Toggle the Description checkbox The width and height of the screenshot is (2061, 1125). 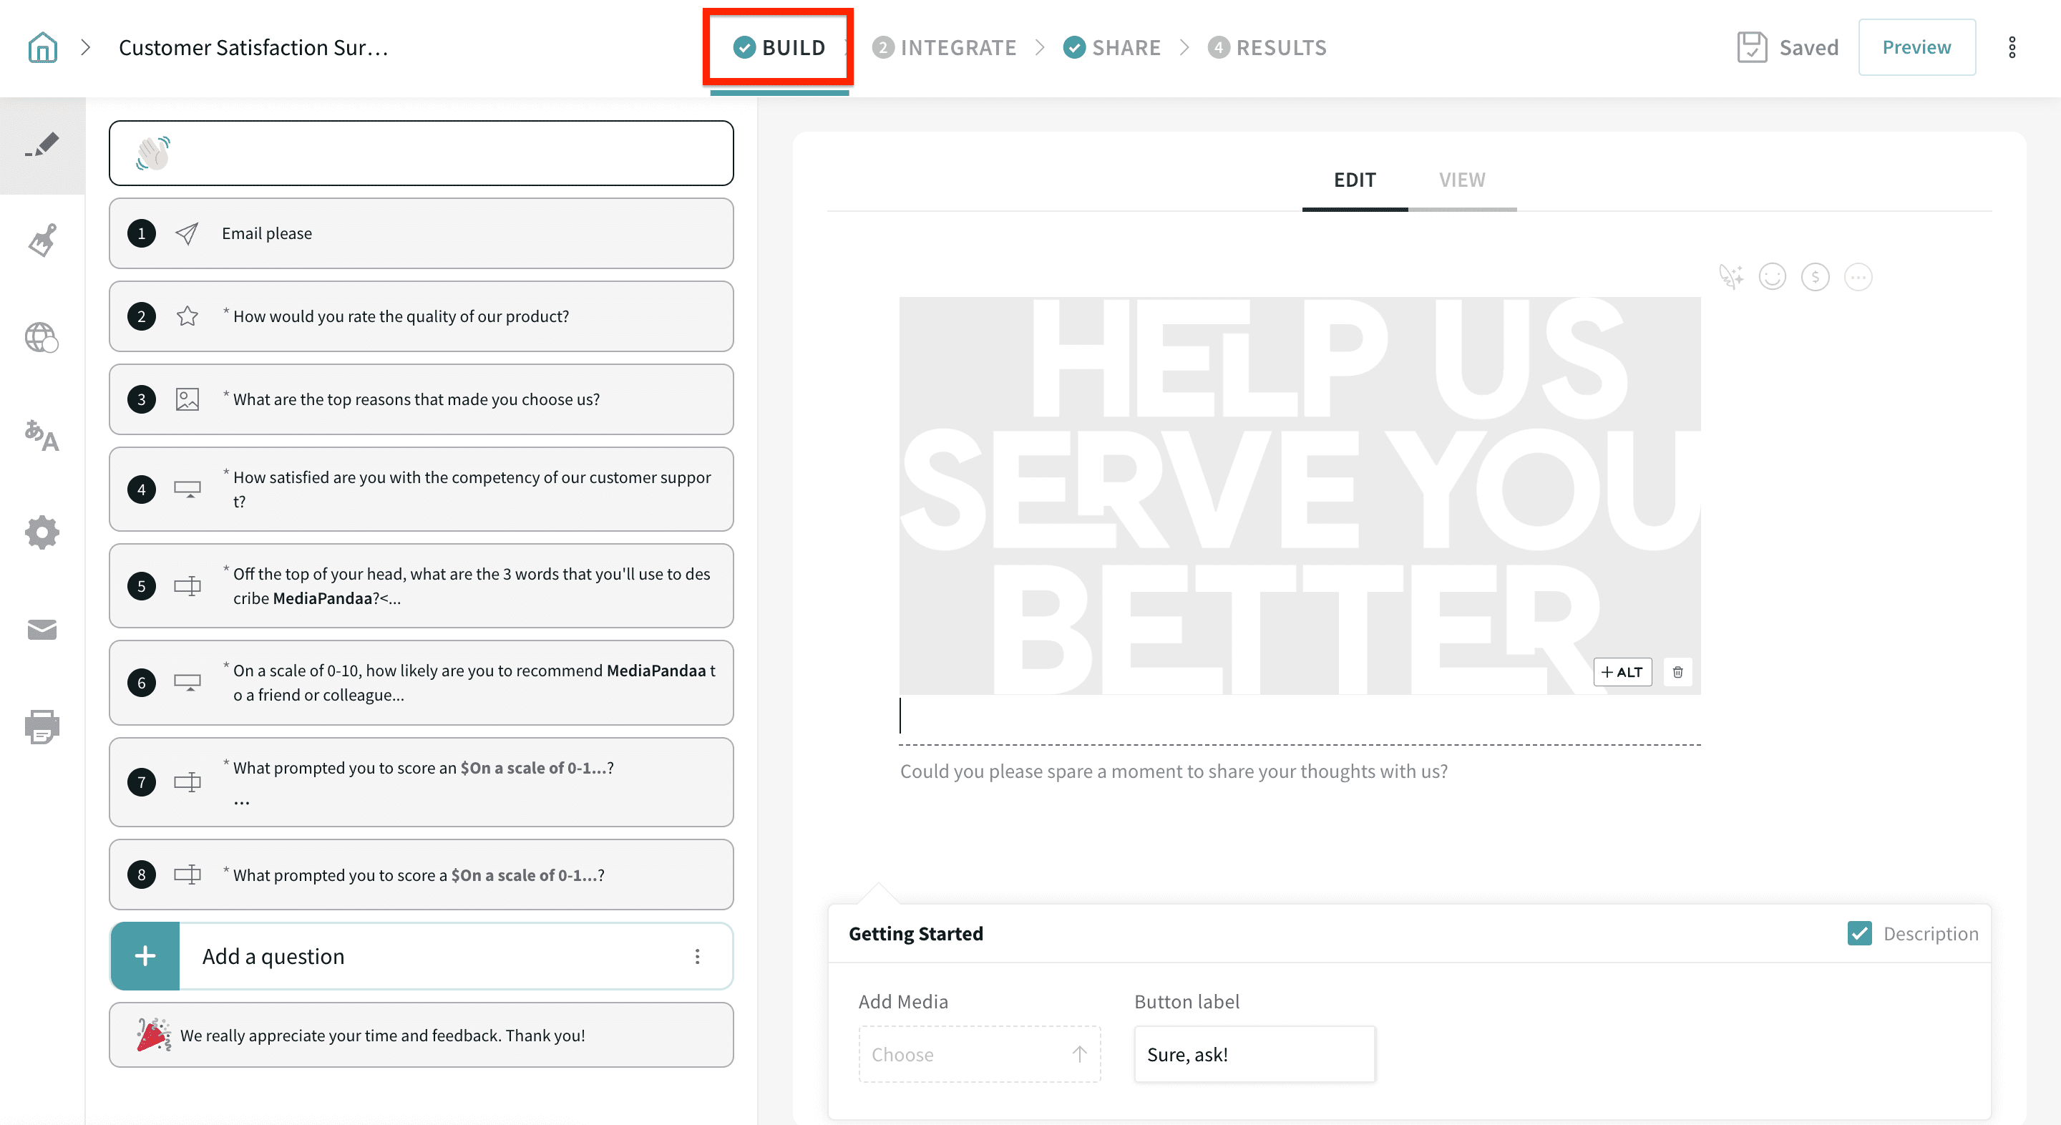[x=1859, y=933]
